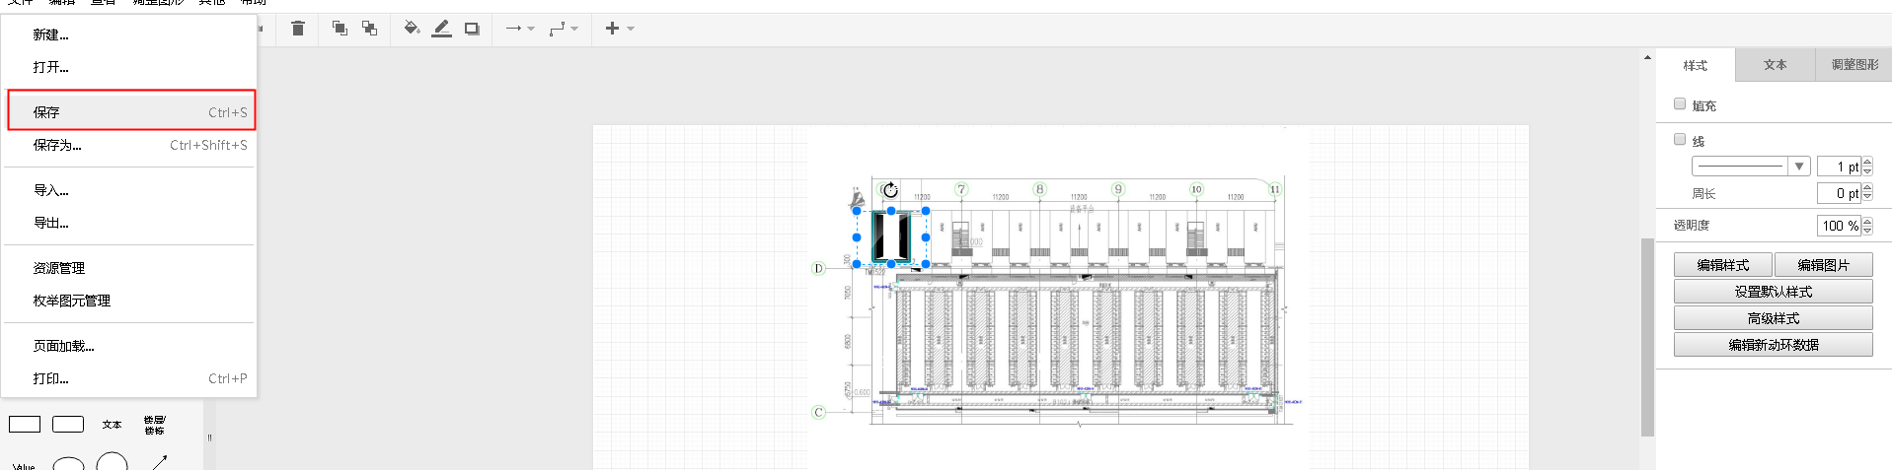Click the line width 1 pt field
The image size is (1892, 470).
tap(1839, 167)
